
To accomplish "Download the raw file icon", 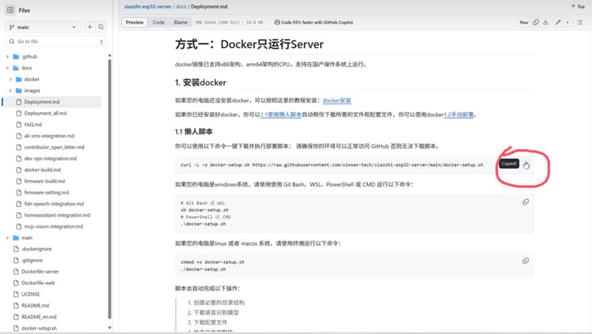I will pos(546,23).
